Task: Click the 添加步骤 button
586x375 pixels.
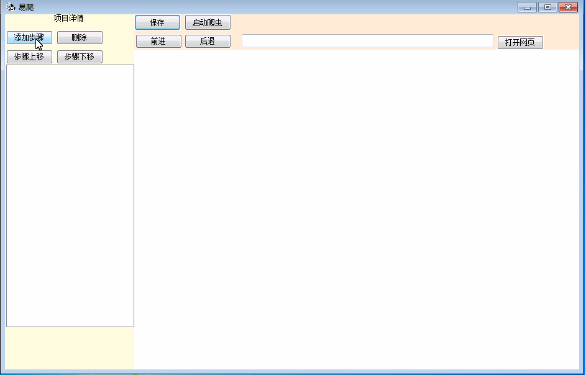Action: (x=30, y=38)
